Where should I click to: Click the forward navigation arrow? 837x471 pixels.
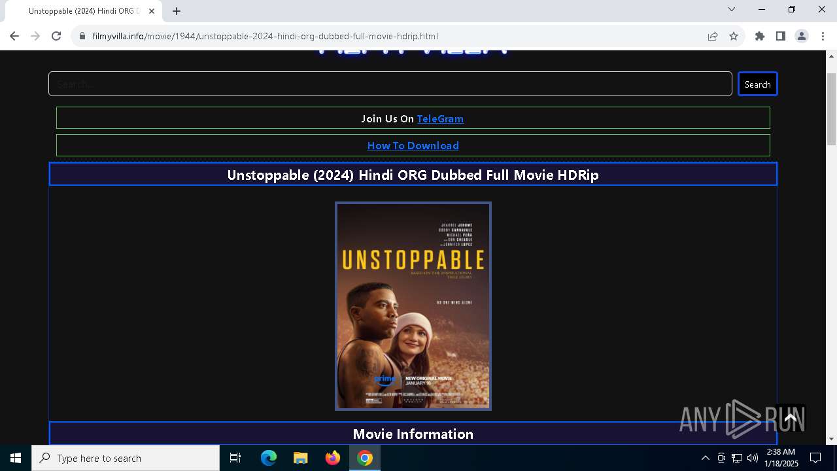[x=35, y=36]
